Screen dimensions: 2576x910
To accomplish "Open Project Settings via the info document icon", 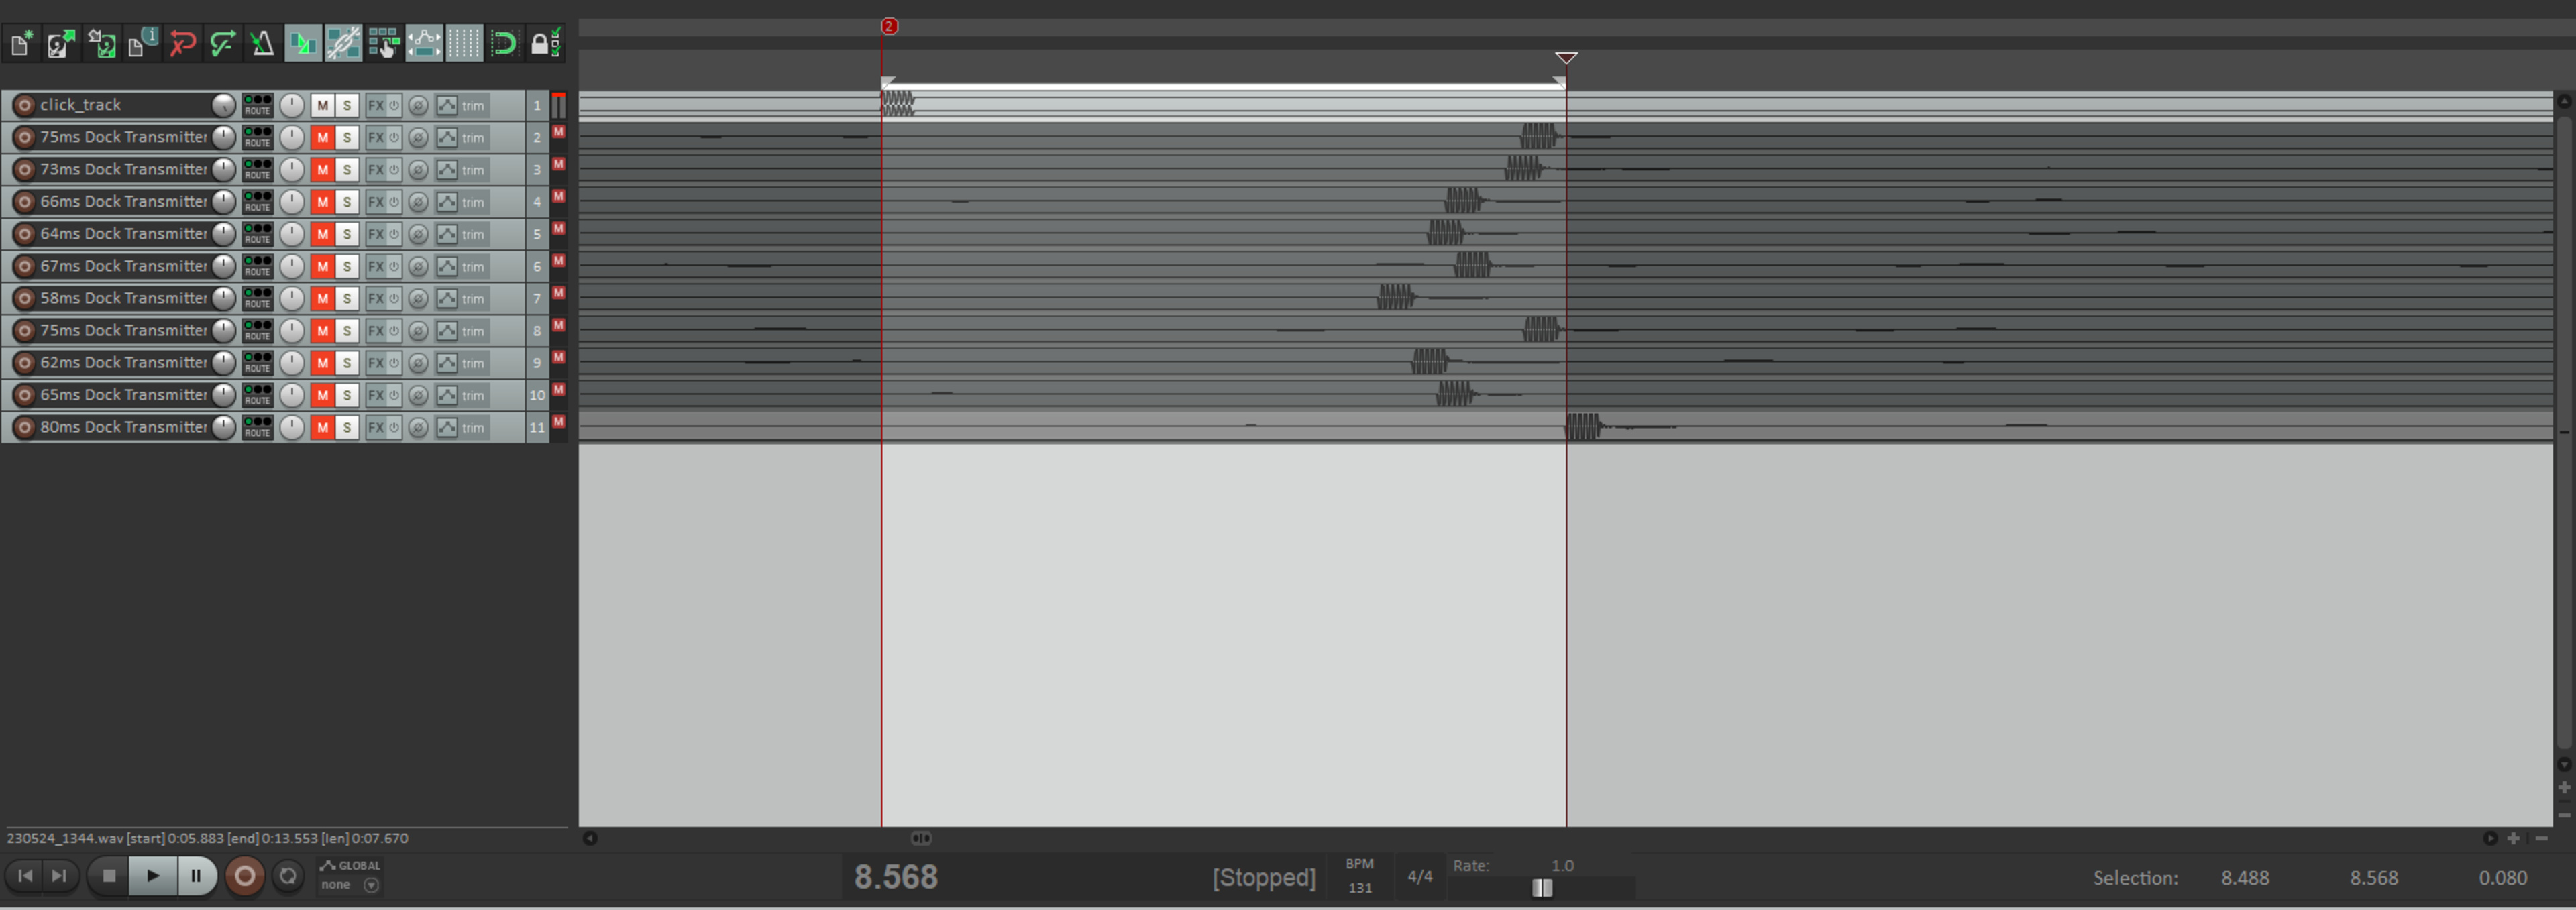I will point(142,43).
